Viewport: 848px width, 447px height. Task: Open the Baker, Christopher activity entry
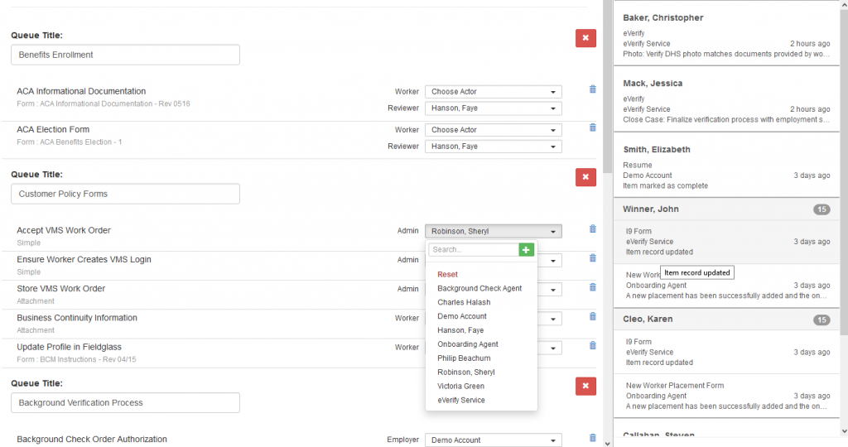pos(725,33)
